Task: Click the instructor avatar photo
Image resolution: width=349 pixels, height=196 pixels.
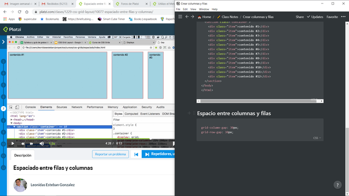Action: tap(20, 185)
